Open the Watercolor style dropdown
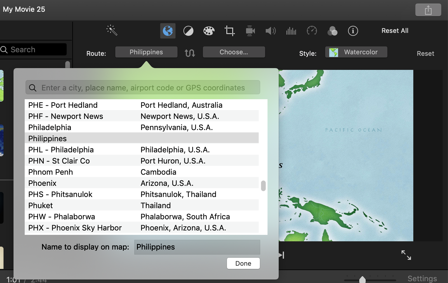 (x=356, y=52)
